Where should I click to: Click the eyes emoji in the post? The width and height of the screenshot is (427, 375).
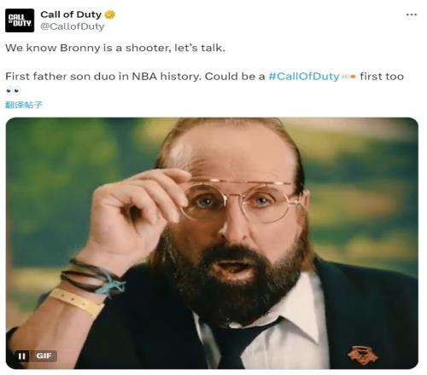click(13, 91)
